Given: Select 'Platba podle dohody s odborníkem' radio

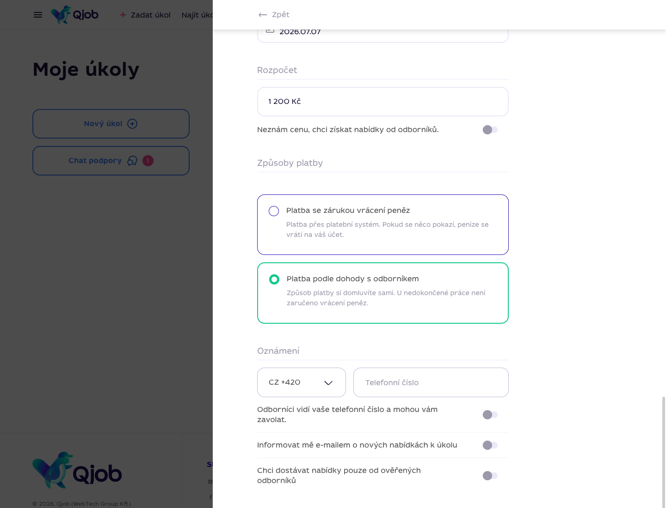Looking at the screenshot, I should (x=274, y=279).
